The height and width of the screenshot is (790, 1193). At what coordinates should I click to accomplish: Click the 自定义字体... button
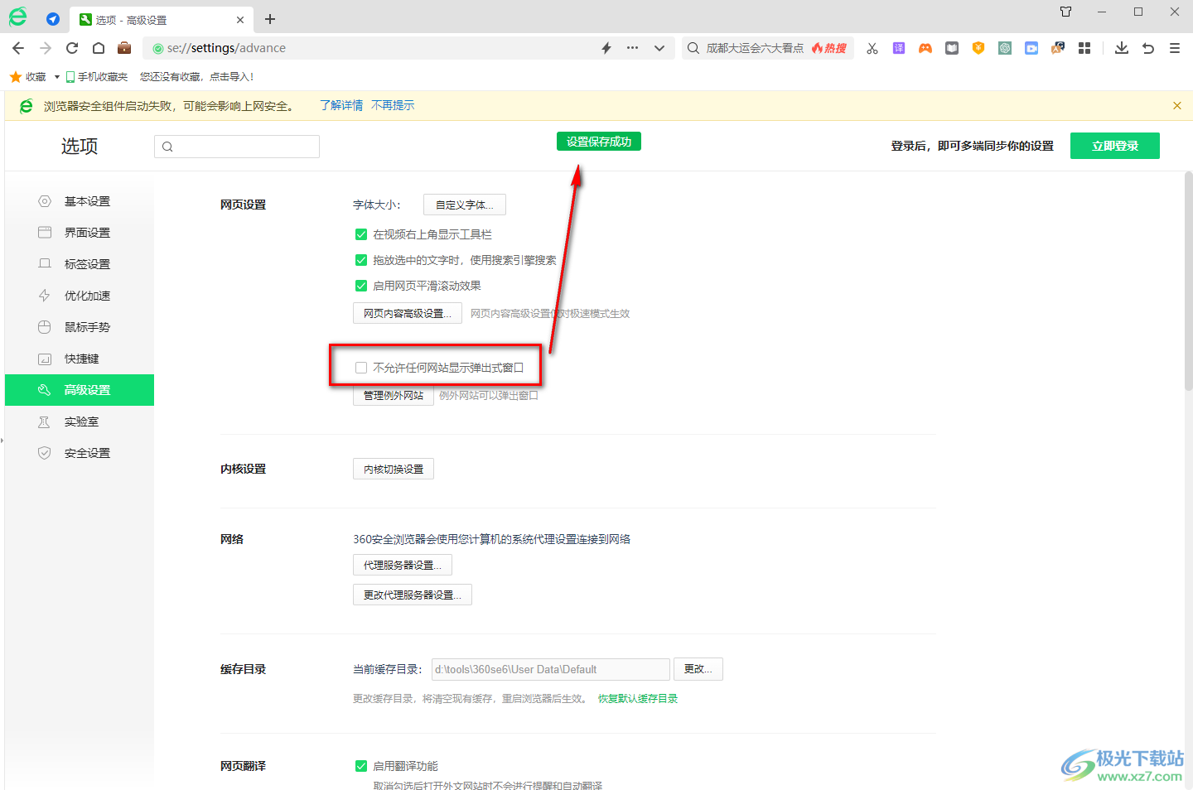point(465,205)
